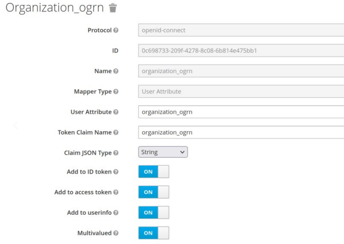This screenshot has height=244, width=344.
Task: Click help icon next to Add to userinfo
Action: [x=116, y=213]
